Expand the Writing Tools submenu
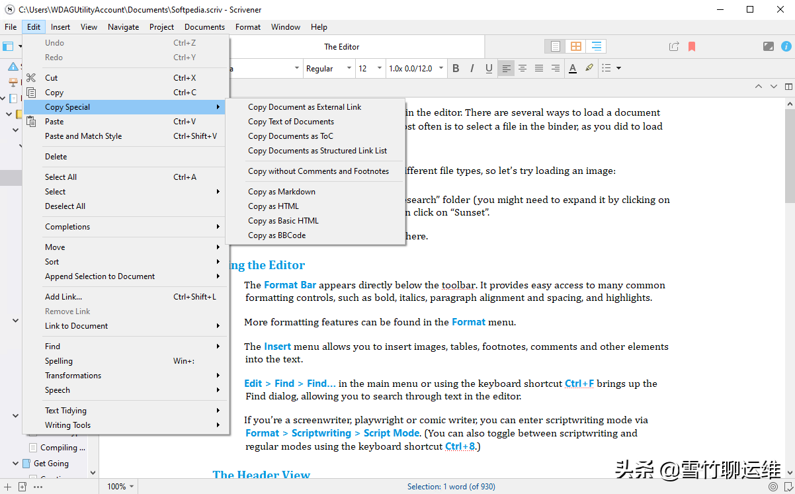 [126, 425]
